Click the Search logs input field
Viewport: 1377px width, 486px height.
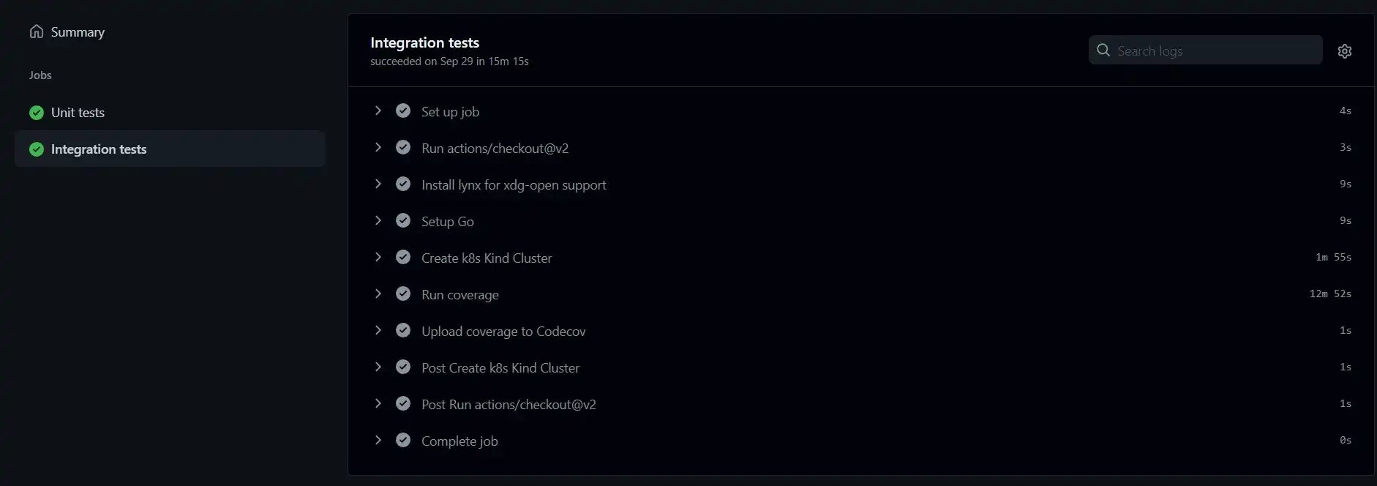coord(1215,51)
